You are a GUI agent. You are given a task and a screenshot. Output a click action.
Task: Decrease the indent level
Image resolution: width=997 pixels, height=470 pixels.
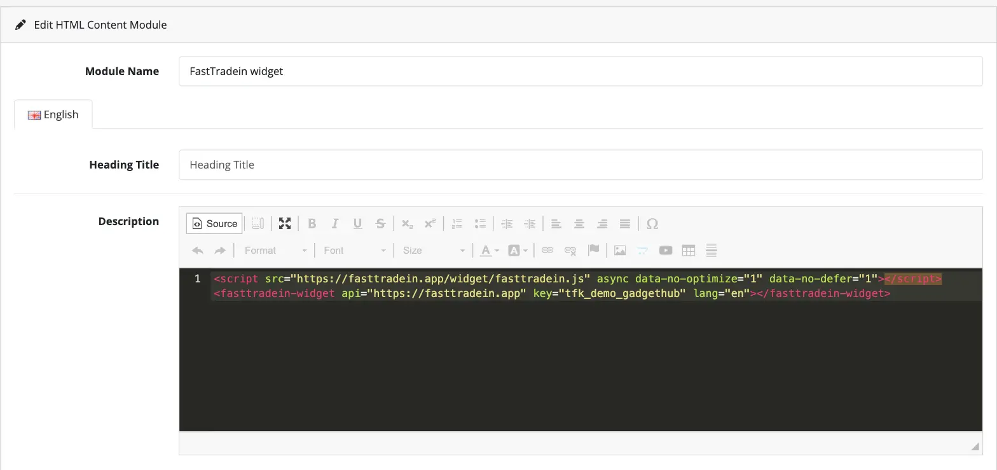click(x=507, y=223)
